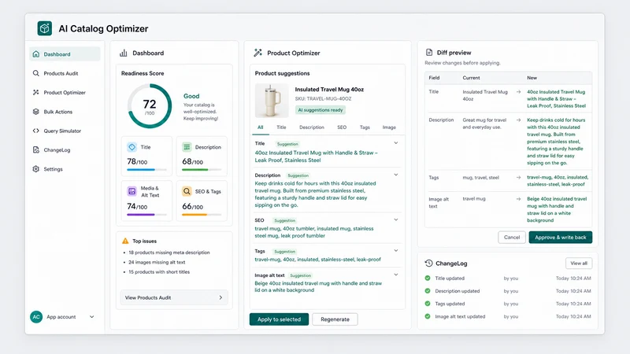630x354 pixels.
Task: Click the Diff preview document icon
Action: pos(429,53)
